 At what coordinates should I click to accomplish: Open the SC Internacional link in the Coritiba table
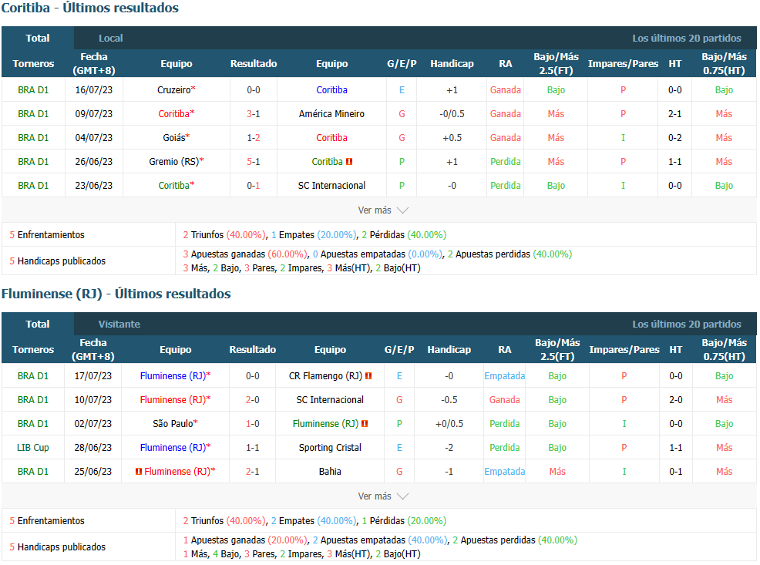coord(331,186)
